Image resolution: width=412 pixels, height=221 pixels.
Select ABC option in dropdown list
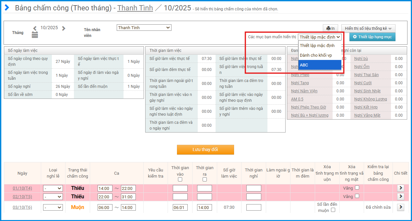[320, 65]
